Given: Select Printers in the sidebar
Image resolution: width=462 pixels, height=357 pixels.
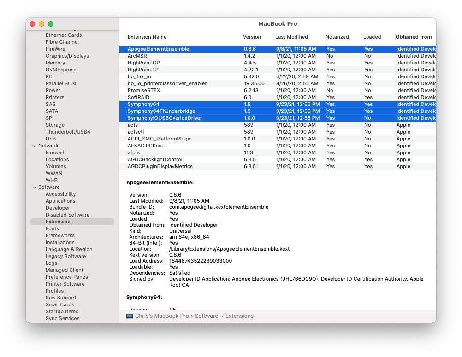Looking at the screenshot, I should pos(55,97).
